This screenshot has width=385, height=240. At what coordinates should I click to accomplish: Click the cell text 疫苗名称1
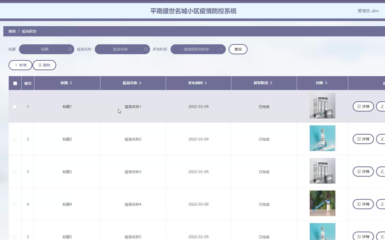133,107
